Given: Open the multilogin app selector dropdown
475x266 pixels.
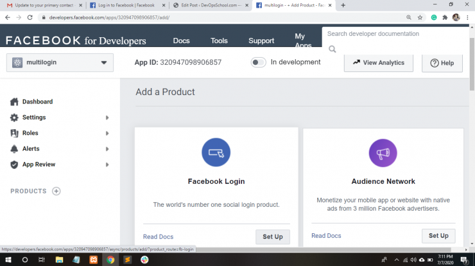Looking at the screenshot, I should [60, 62].
